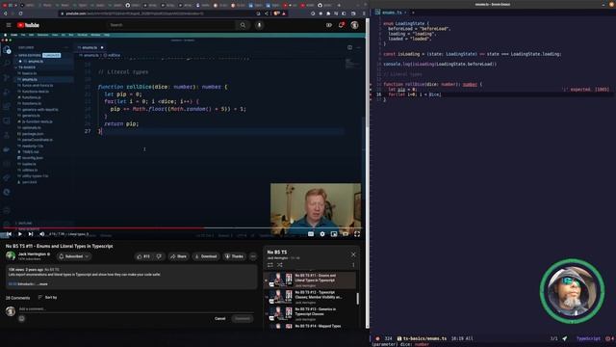Start voice search with the microphone icon

pyautogui.click(x=259, y=25)
